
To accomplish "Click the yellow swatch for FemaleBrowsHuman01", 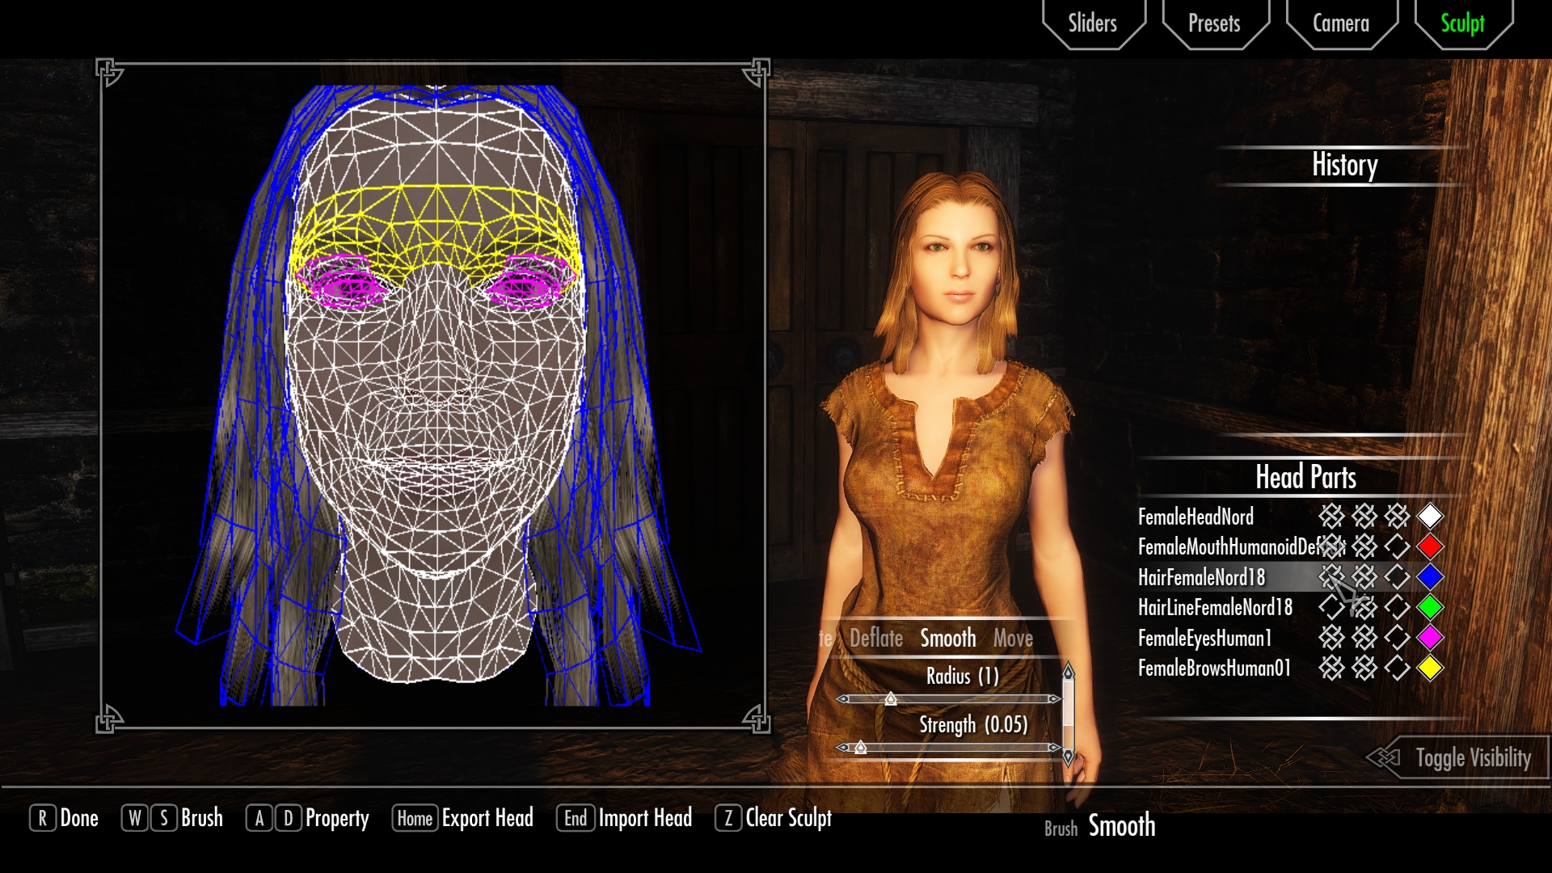I will 1430,668.
